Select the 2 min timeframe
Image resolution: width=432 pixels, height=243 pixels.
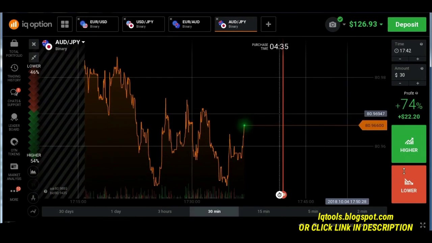point(362,211)
